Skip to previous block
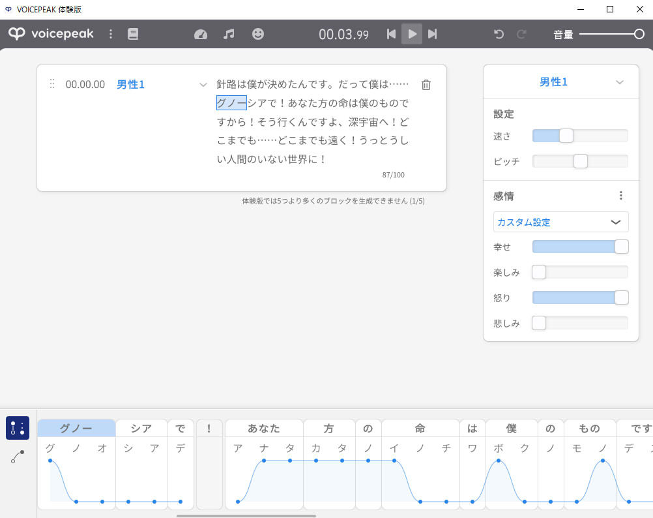This screenshot has width=653, height=518. pyautogui.click(x=391, y=34)
